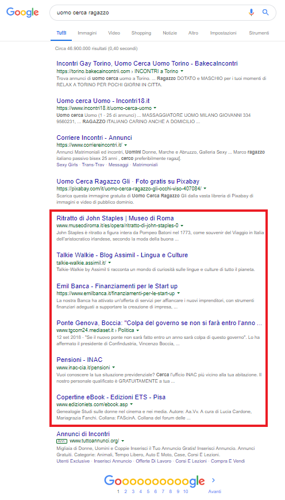The width and height of the screenshot is (285, 500).
Task: Open the Notizie tab
Action: pyautogui.click(x=170, y=33)
